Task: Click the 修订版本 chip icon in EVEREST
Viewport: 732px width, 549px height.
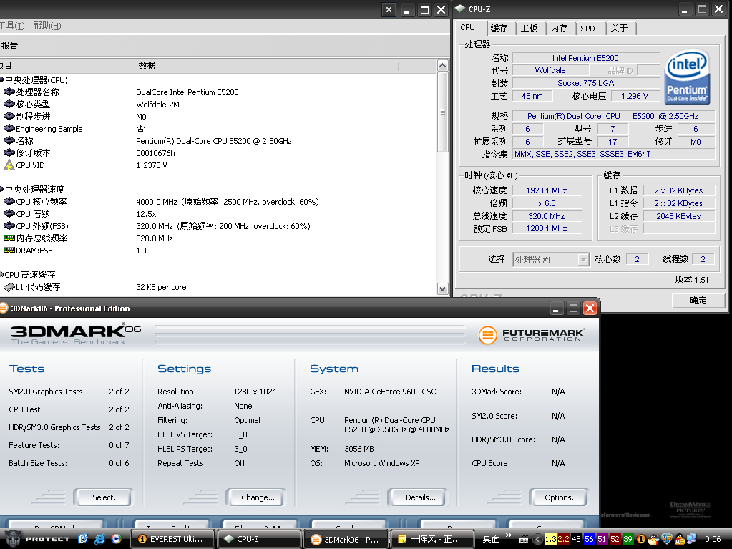Action: (x=9, y=152)
